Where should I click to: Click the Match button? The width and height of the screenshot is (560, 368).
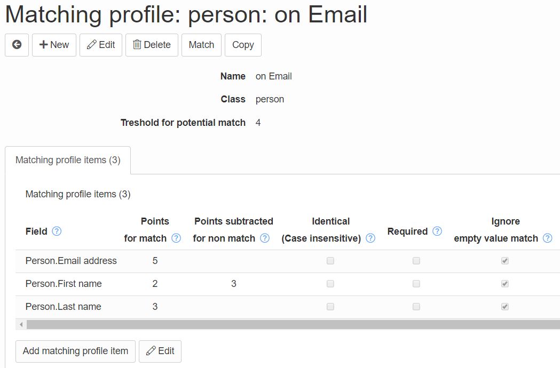click(201, 45)
